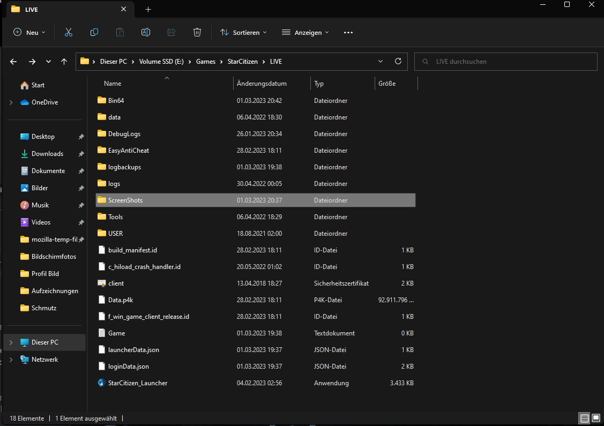604x426 pixels.
Task: Select the Data.p4k file
Action: point(256,300)
